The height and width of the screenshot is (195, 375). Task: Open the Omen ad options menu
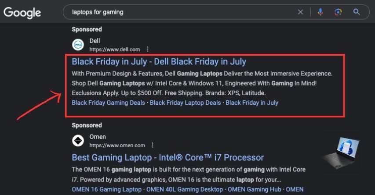click(153, 145)
